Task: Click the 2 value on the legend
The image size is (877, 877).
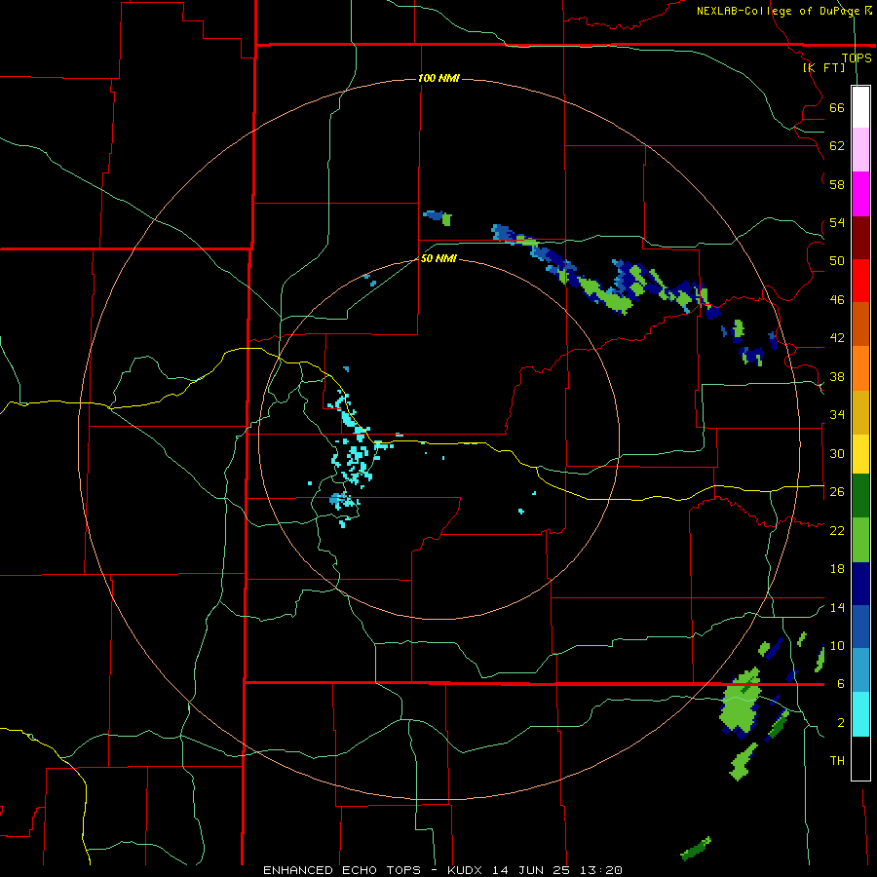Action: (x=841, y=722)
